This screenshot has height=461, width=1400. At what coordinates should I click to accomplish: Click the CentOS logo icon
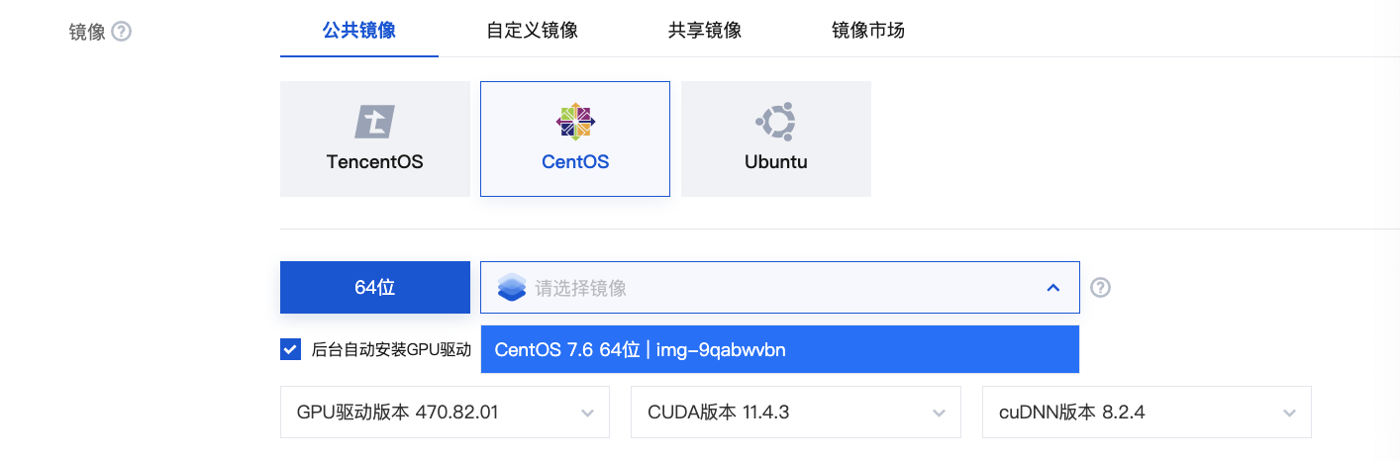575,122
